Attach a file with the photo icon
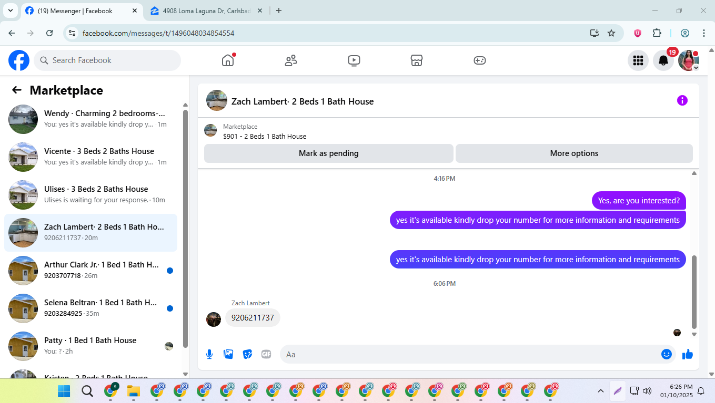The width and height of the screenshot is (715, 403). [228, 354]
